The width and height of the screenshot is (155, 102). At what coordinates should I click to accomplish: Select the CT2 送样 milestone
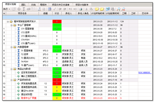pos(25,32)
